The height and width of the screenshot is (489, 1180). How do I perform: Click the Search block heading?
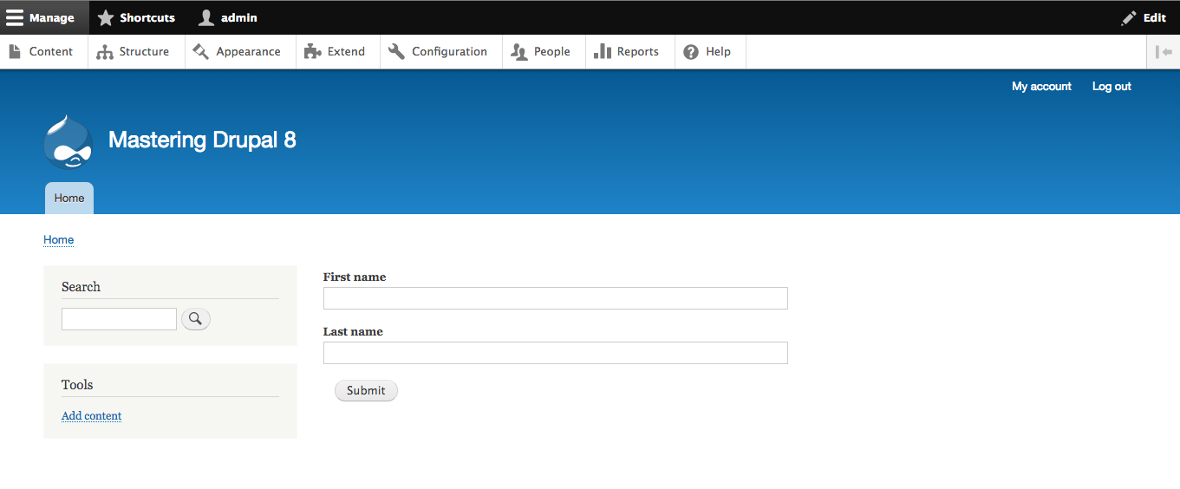pyautogui.click(x=81, y=287)
